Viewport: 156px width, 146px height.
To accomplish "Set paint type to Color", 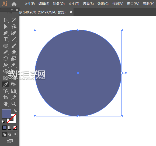I will (4, 128).
